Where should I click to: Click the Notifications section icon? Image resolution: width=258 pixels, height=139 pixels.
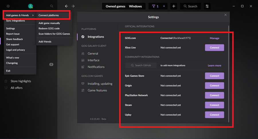83,67
